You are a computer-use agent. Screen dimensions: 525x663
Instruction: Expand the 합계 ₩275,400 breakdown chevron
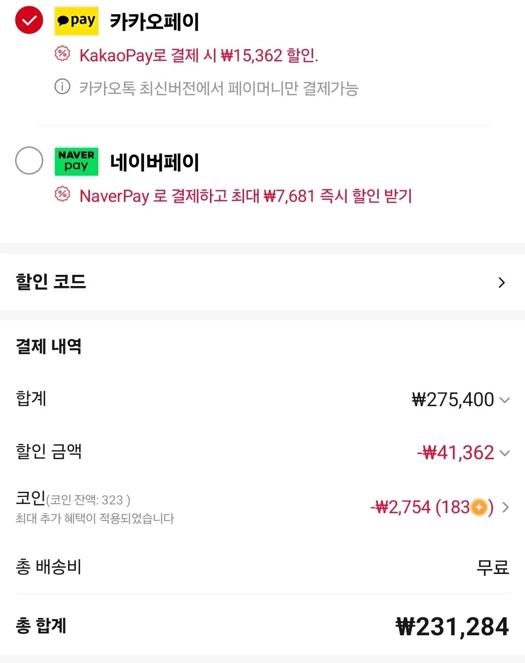tap(505, 400)
